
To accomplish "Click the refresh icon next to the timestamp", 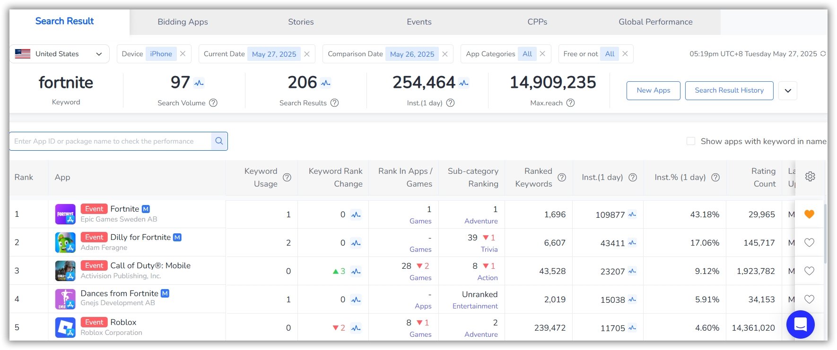I will coord(823,54).
